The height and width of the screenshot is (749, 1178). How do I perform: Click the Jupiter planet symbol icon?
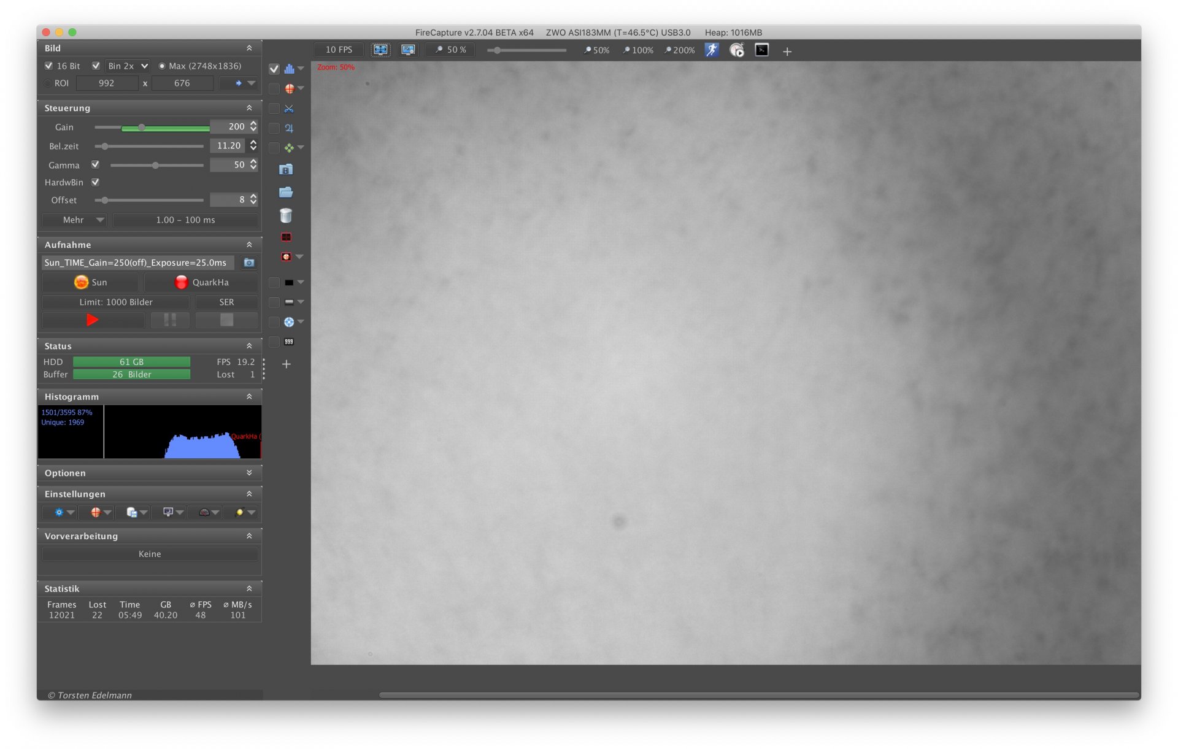coord(289,128)
